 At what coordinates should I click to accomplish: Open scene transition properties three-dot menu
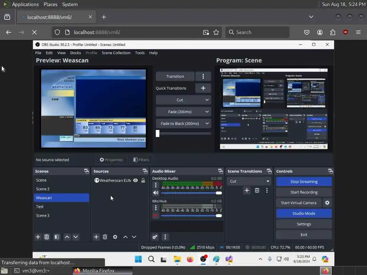point(267,190)
